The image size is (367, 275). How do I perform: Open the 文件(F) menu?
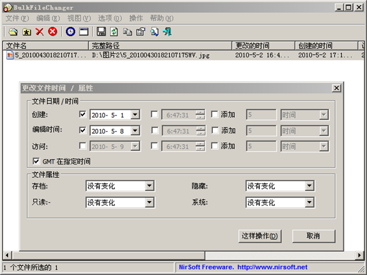17,18
